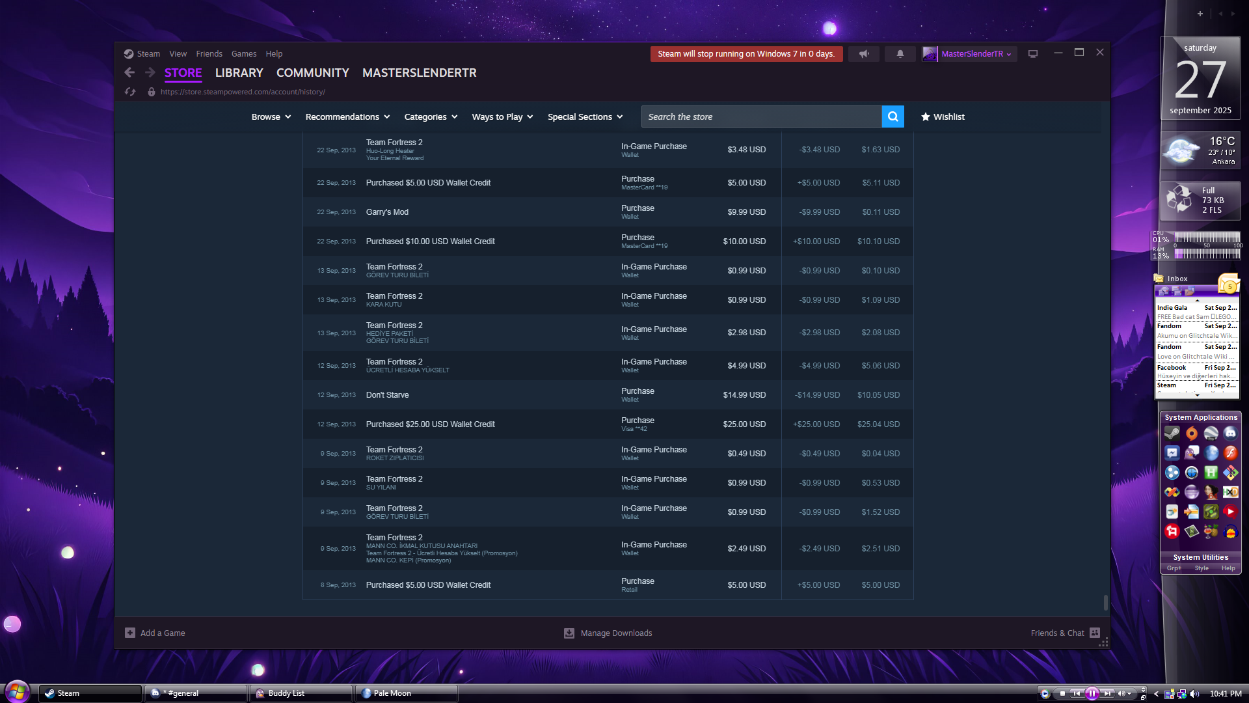Launch Origin from System Applications dock
The height and width of the screenshot is (703, 1249).
point(1192,434)
